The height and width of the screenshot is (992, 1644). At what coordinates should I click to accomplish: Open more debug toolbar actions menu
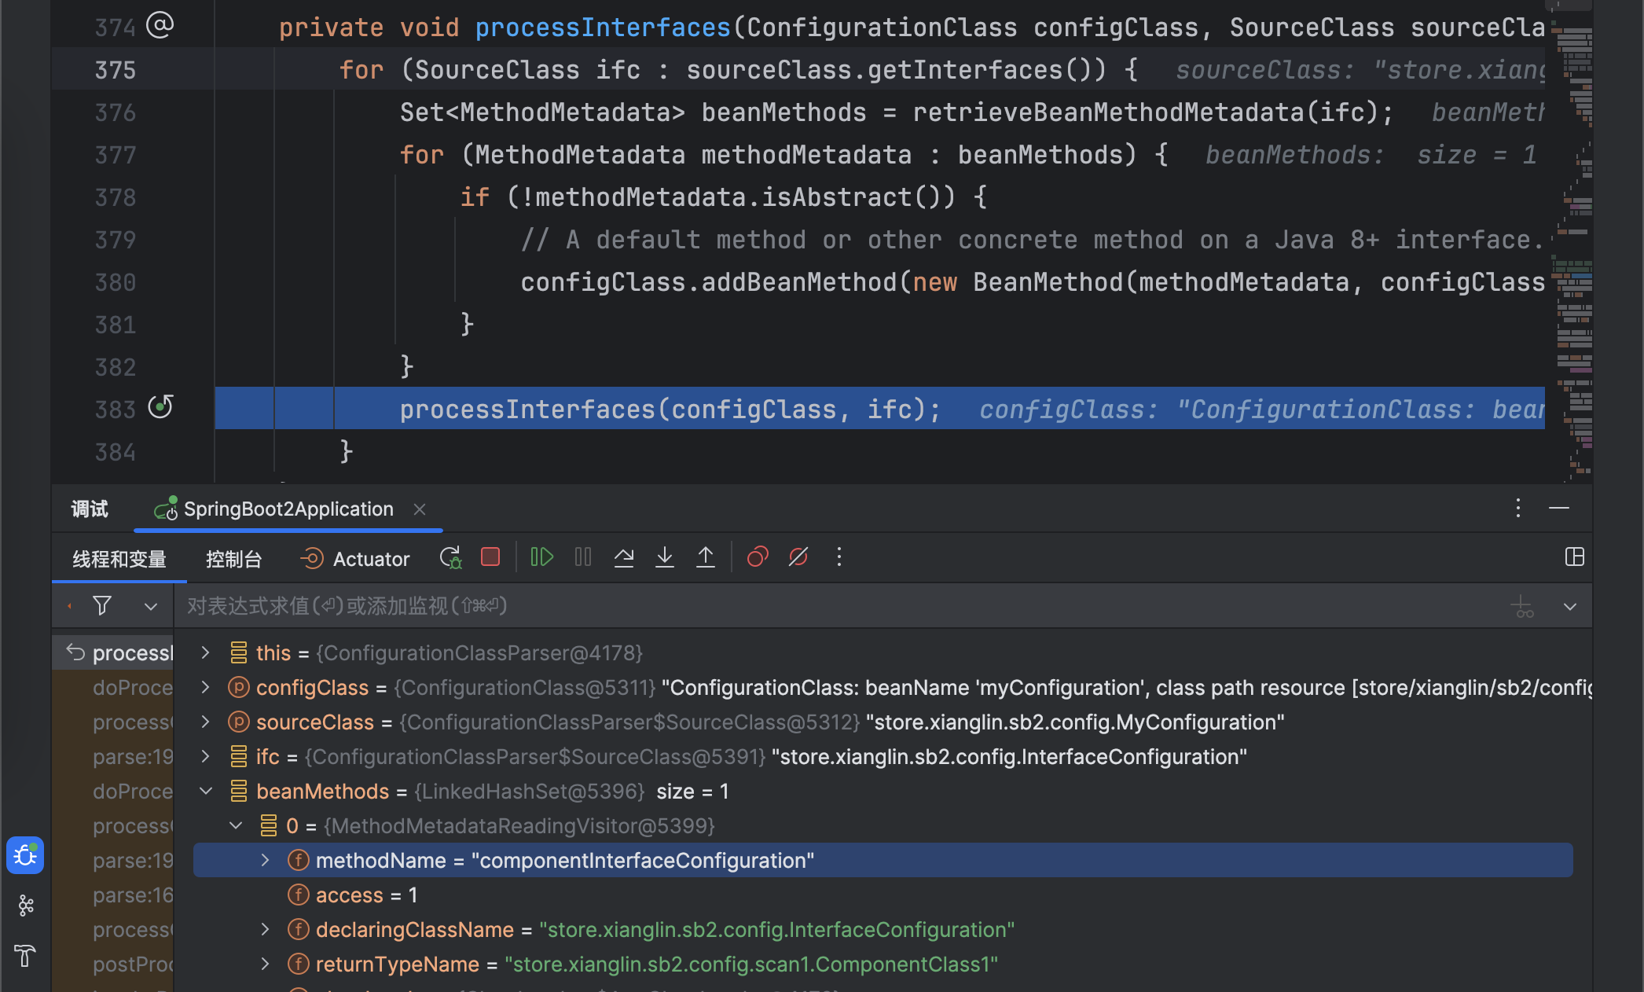[x=839, y=557]
